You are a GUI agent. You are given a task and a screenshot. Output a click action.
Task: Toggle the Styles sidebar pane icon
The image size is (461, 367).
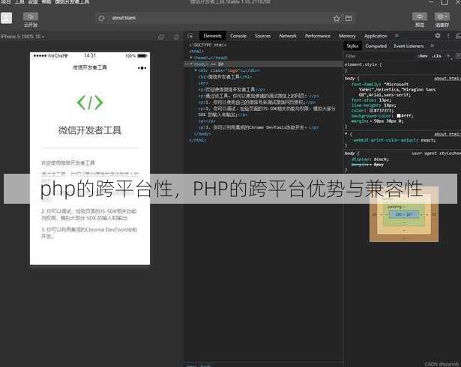pyautogui.click(x=458, y=56)
